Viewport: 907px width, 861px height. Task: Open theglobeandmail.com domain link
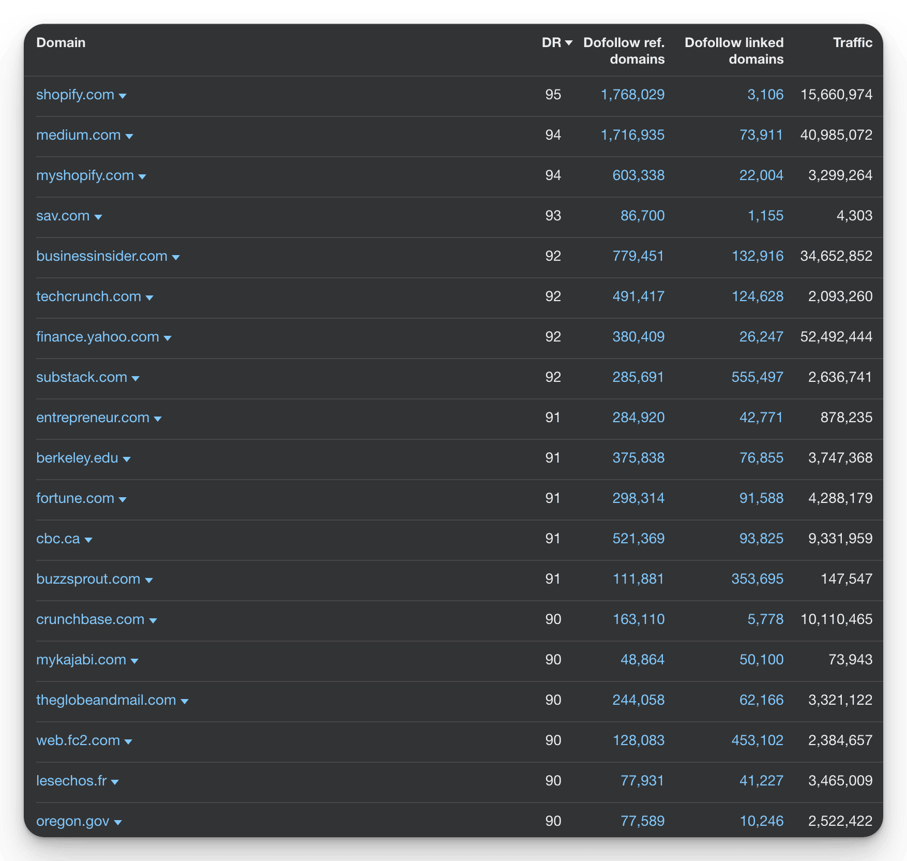(x=106, y=700)
